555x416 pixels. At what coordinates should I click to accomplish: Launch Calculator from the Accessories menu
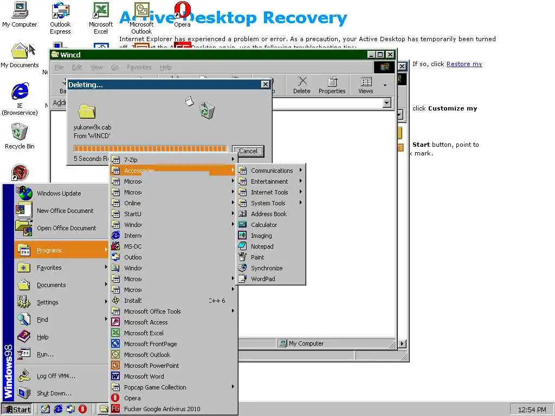pos(271,225)
